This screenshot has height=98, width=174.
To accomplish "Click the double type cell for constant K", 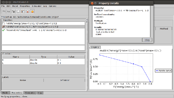I will 43,60.
